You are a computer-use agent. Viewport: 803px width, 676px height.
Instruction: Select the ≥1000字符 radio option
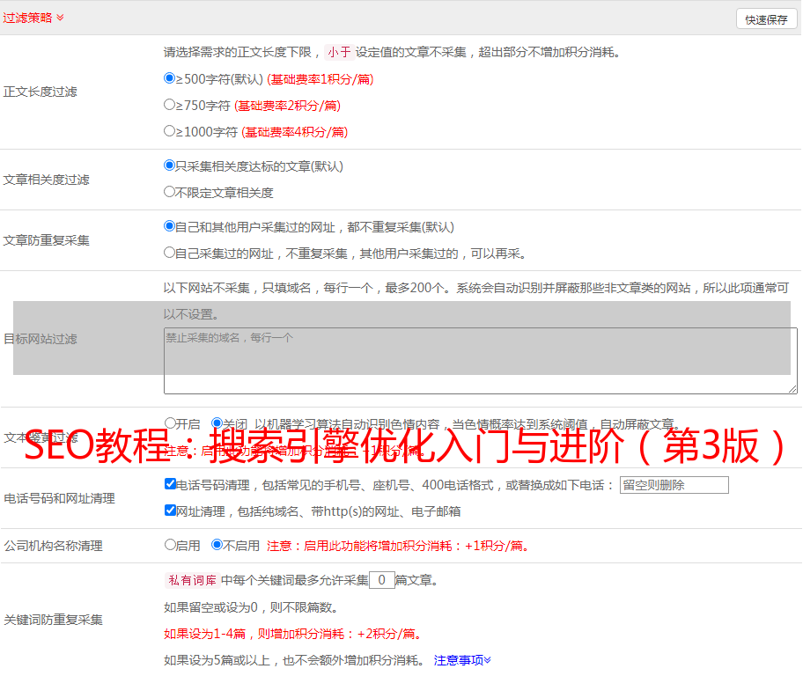170,131
